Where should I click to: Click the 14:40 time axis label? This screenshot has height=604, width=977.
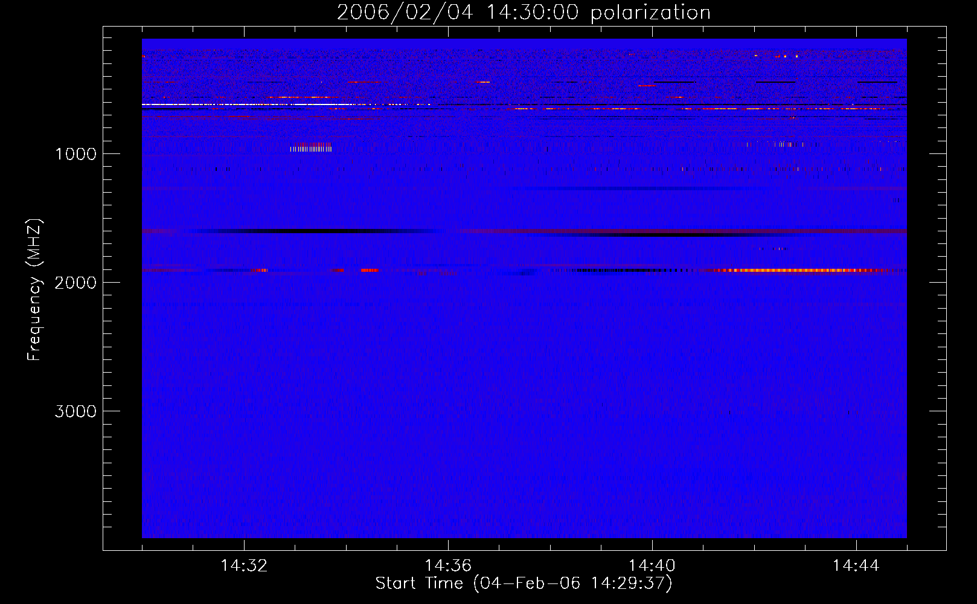[x=652, y=566]
